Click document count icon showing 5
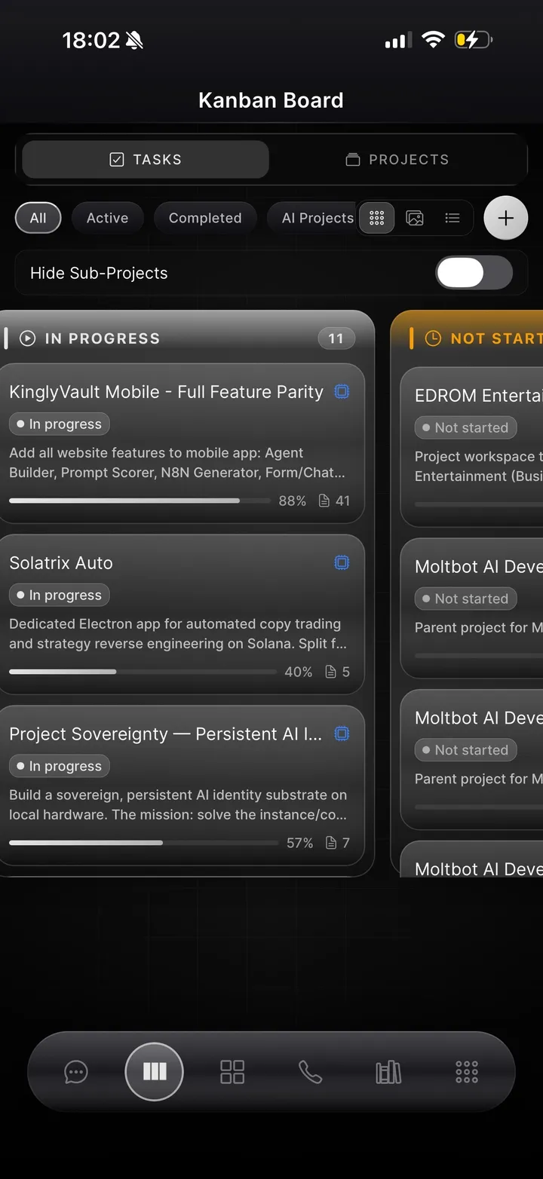The width and height of the screenshot is (543, 1179). [x=330, y=672]
